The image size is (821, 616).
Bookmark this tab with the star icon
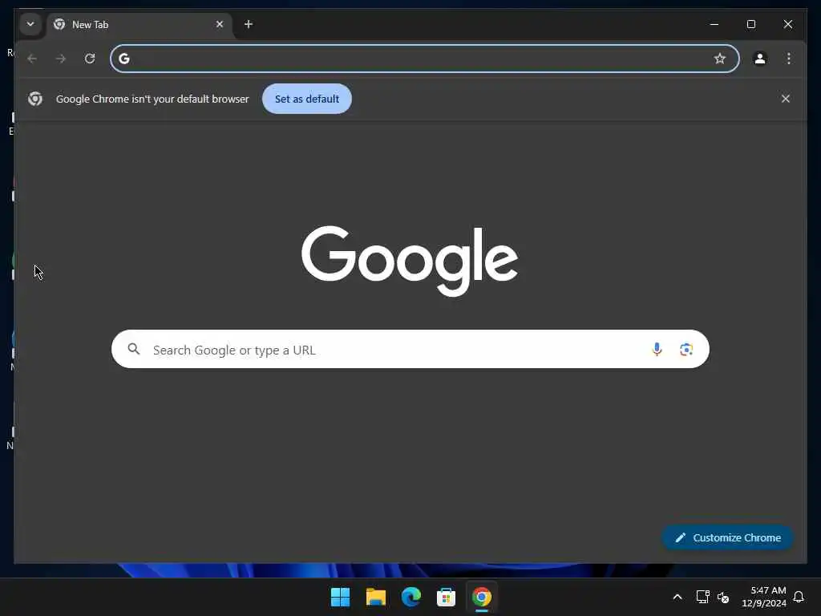(720, 59)
